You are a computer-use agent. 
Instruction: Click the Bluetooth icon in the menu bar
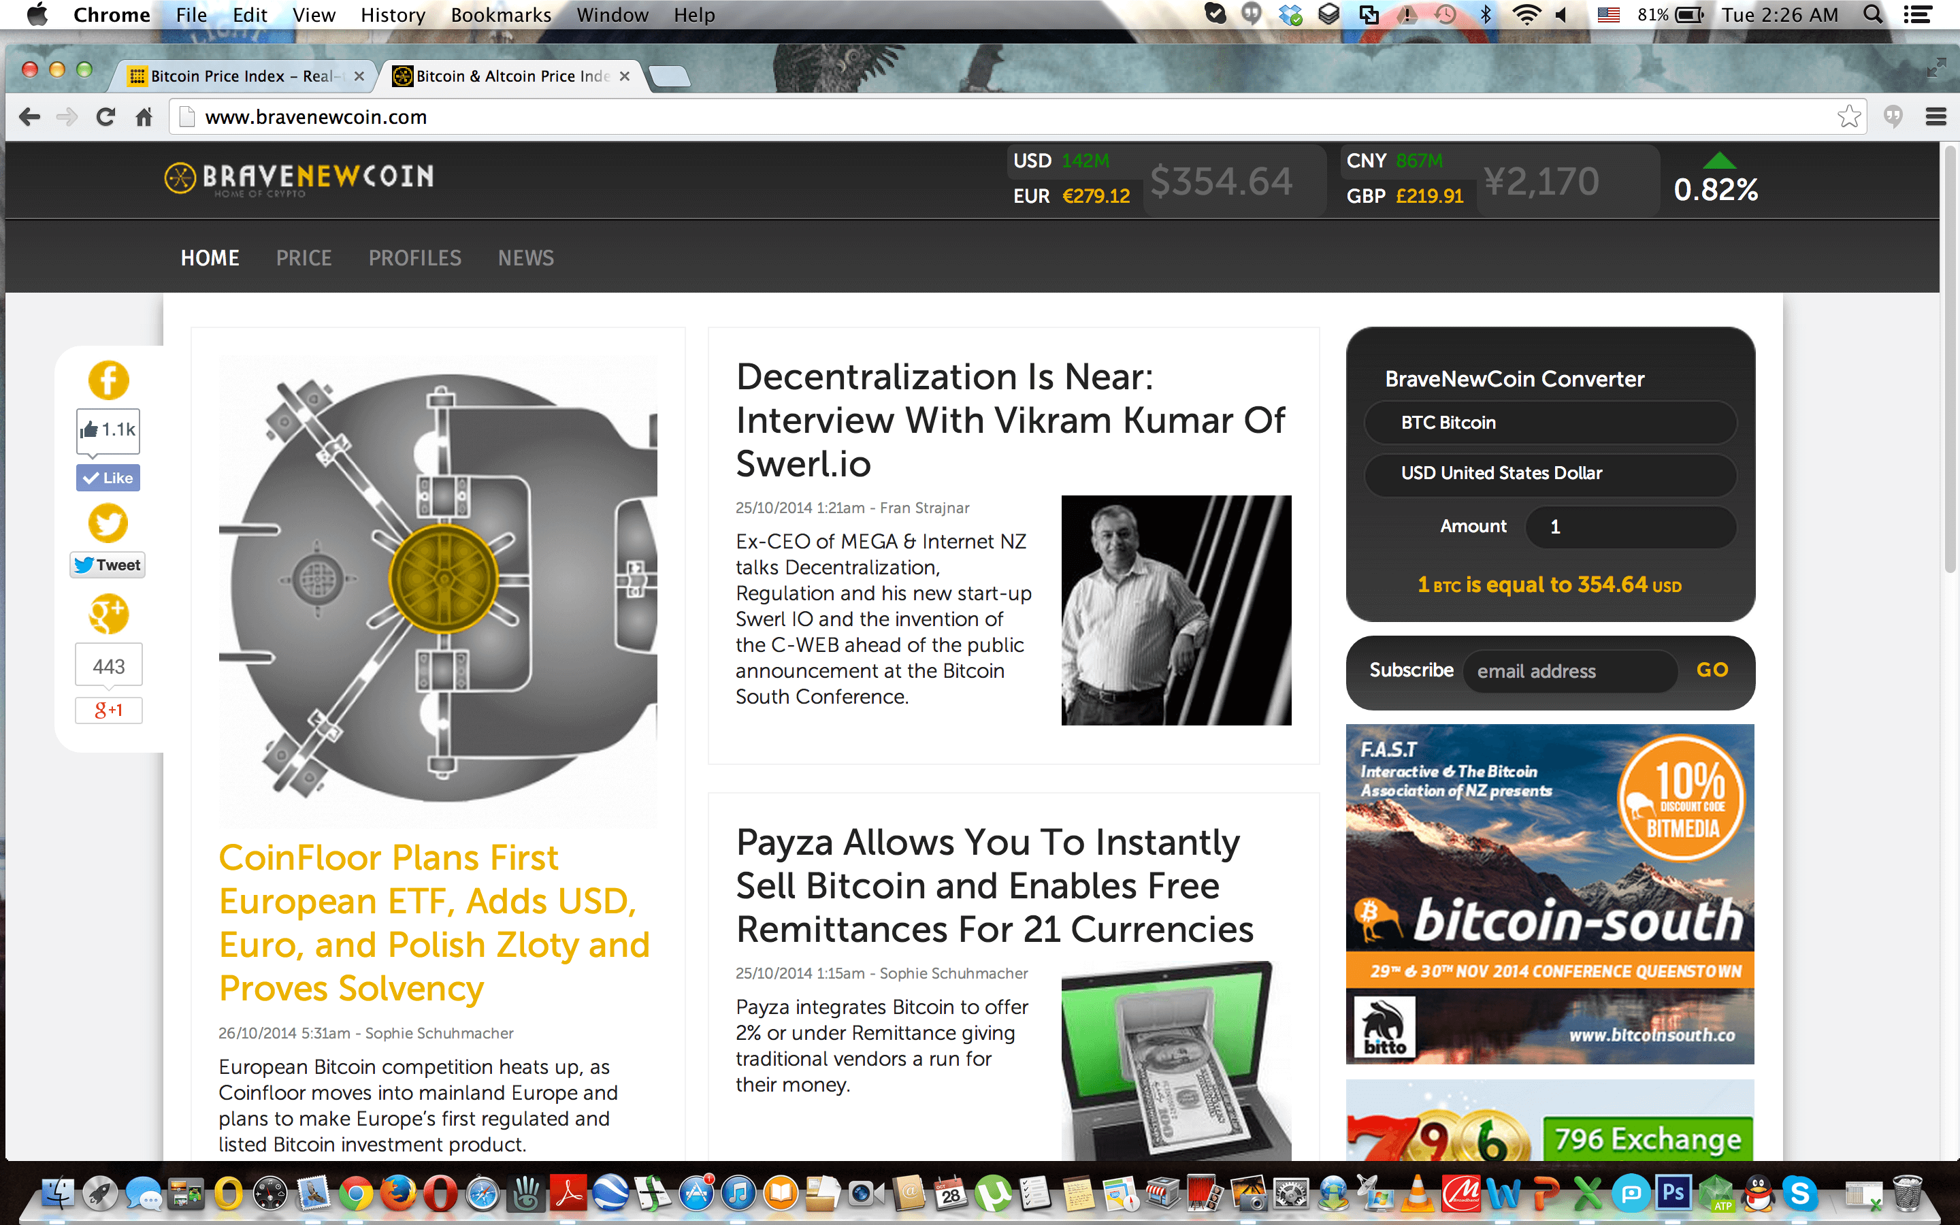(1486, 14)
